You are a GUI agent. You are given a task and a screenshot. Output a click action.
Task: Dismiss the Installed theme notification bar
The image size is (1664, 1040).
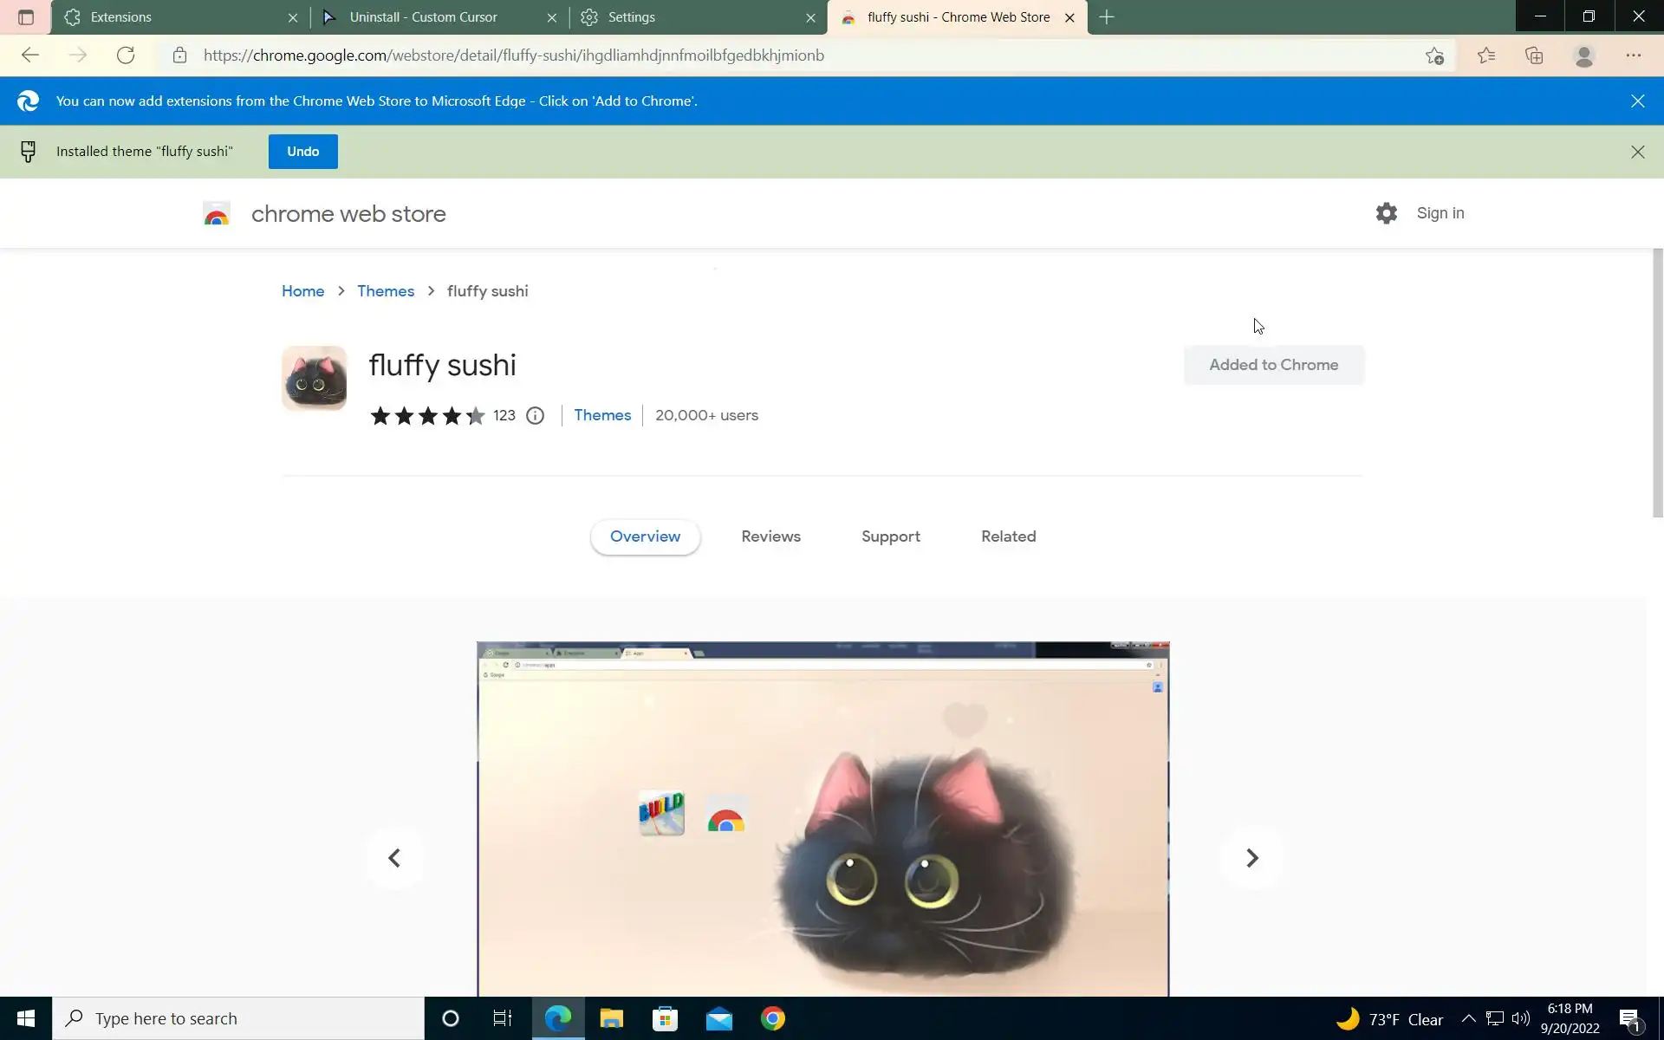tap(1637, 152)
